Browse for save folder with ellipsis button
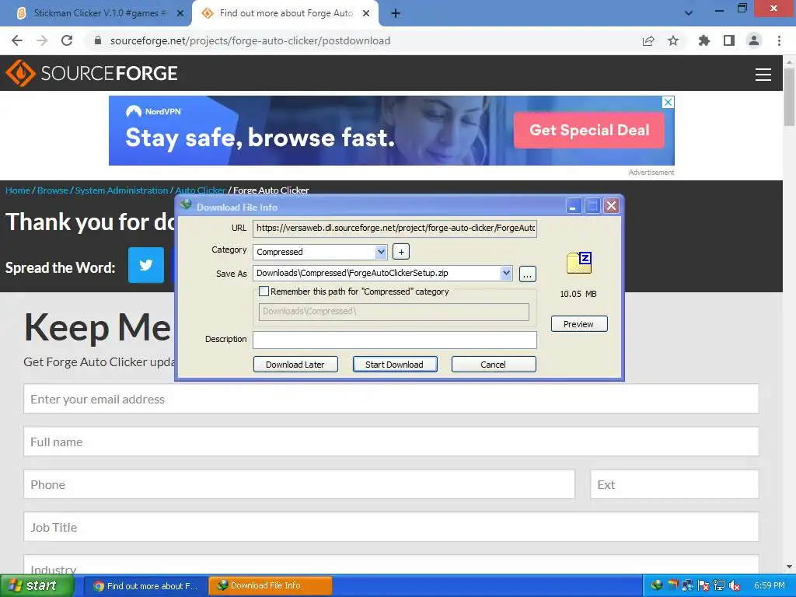 point(528,274)
